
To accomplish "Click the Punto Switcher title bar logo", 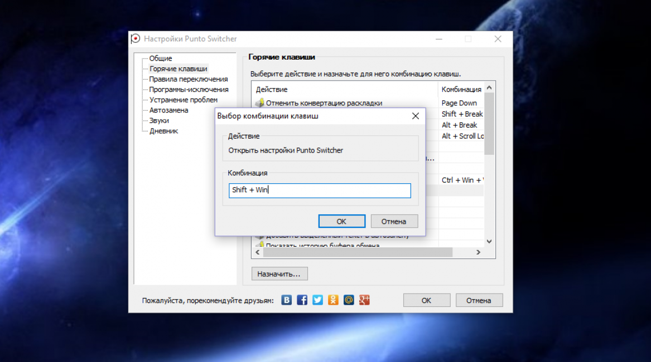I will (x=136, y=38).
